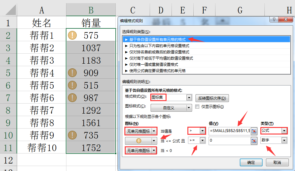Click cell containing 1183

[x=91, y=60]
